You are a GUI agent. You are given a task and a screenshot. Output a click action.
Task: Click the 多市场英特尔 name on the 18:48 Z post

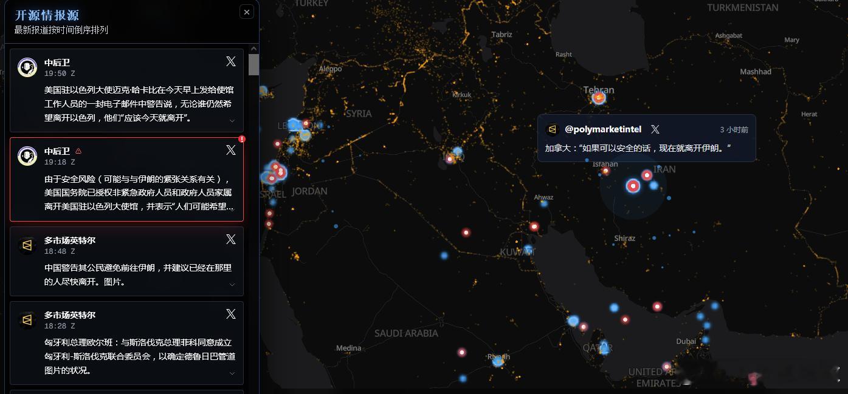pyautogui.click(x=70, y=240)
